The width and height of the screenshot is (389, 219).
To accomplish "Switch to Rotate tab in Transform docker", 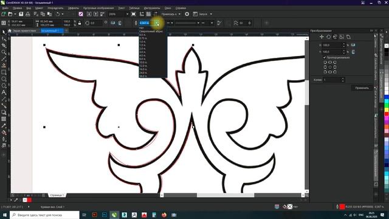I will pyautogui.click(x=328, y=36).
